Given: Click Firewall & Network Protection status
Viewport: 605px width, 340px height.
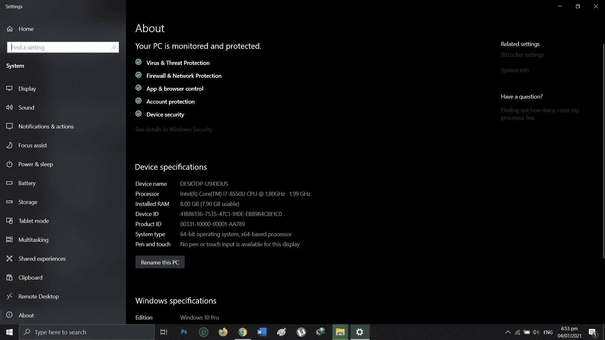Looking at the screenshot, I should (184, 76).
